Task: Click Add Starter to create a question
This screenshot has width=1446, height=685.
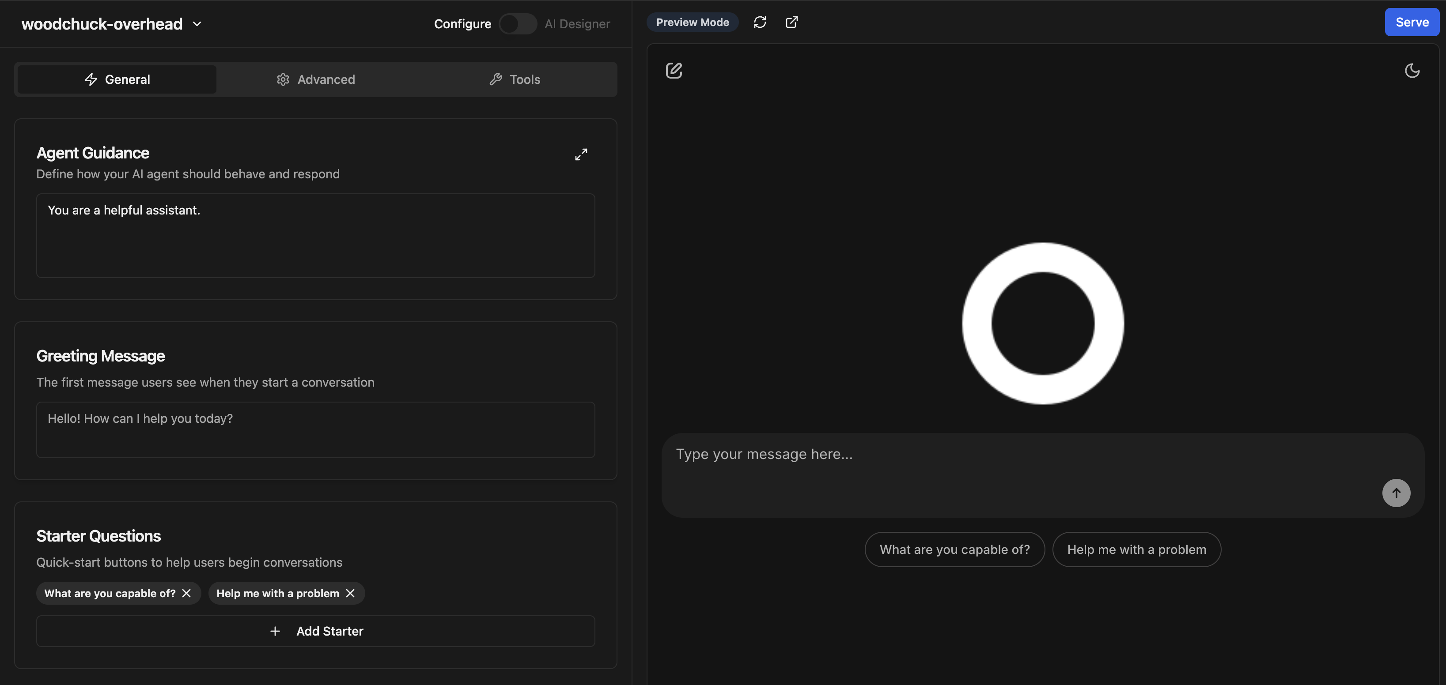Action: coord(315,631)
